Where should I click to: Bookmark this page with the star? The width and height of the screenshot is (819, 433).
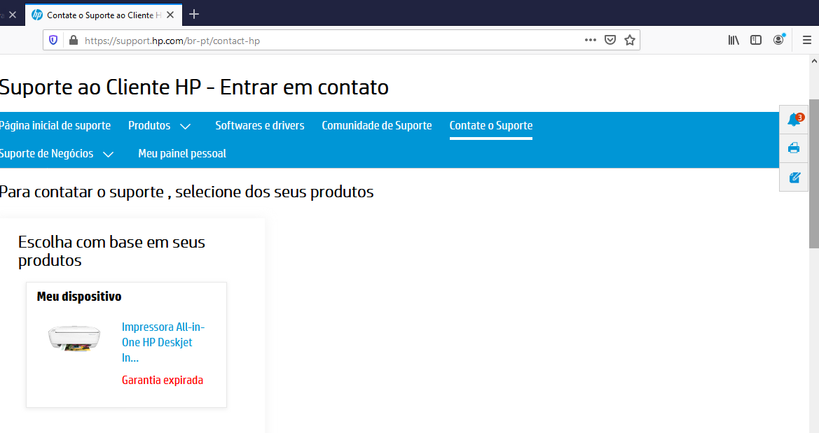630,40
